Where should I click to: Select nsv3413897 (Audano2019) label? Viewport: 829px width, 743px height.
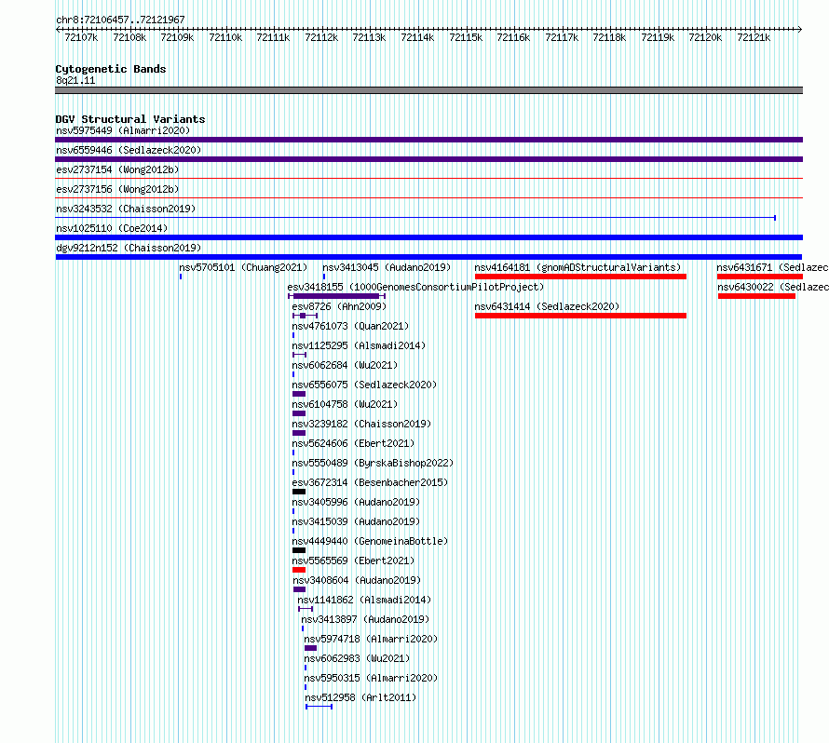click(365, 619)
